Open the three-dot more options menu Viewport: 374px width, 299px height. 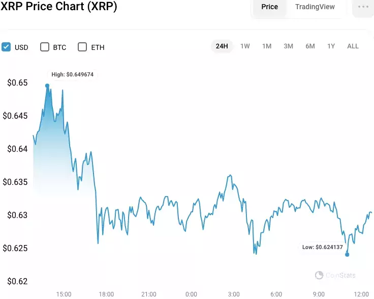click(x=363, y=7)
